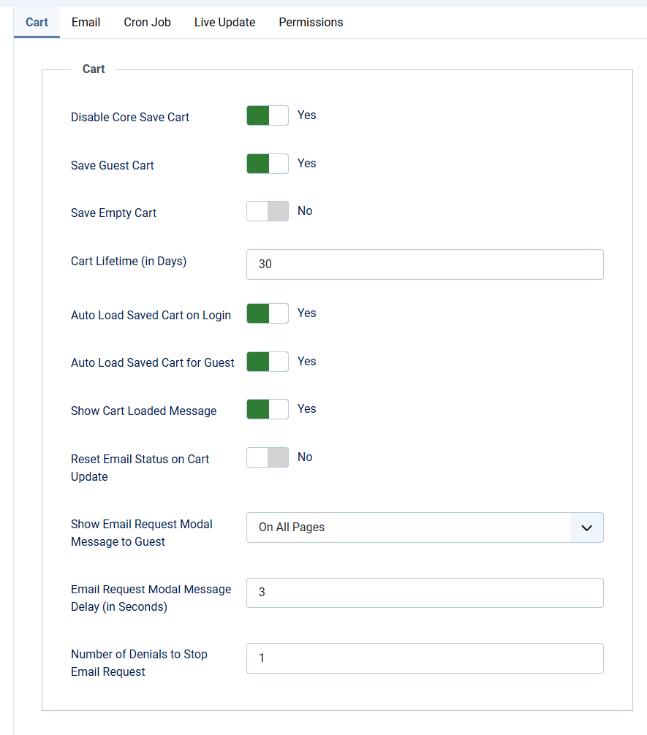The height and width of the screenshot is (735, 647).
Task: Expand the dropdown arrow for Email Request Modal
Action: (586, 528)
